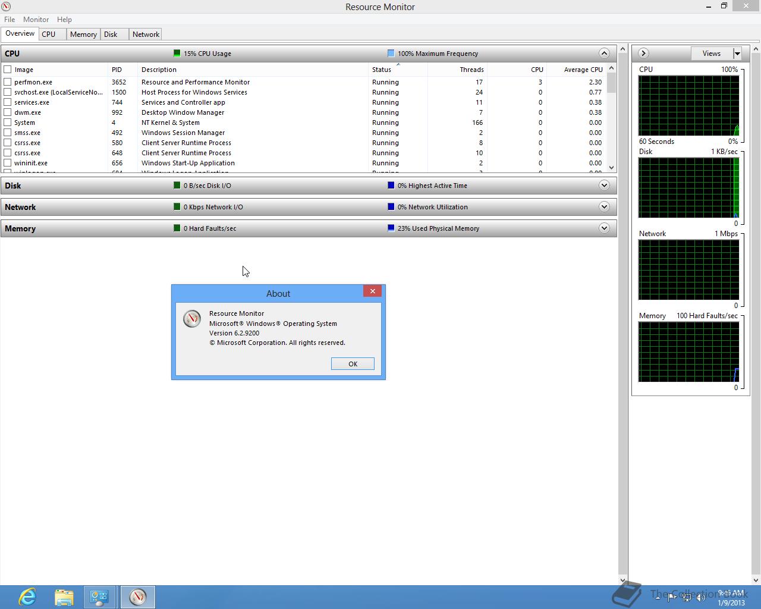Viewport: 761px width, 609px height.
Task: Expand the Memory section chevron
Action: [x=604, y=228]
